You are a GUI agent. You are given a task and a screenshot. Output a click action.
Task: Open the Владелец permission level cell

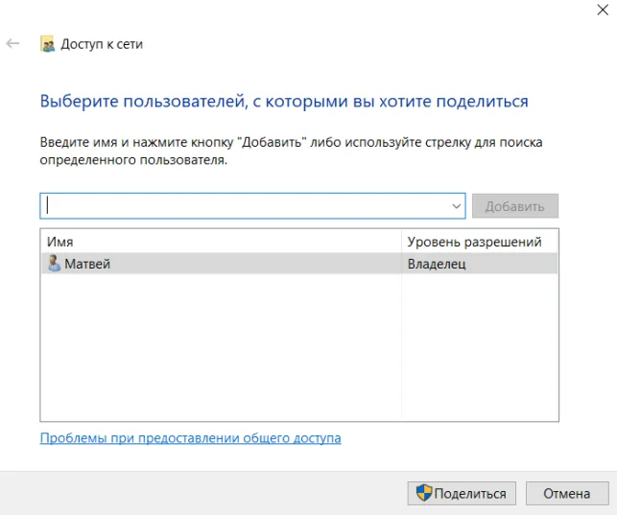point(437,264)
